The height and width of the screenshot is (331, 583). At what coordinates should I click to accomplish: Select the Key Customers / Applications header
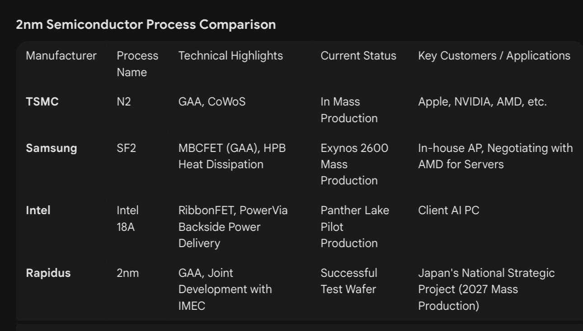pyautogui.click(x=494, y=56)
